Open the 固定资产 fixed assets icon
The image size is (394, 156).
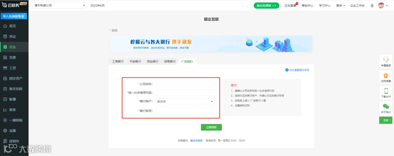(5, 79)
